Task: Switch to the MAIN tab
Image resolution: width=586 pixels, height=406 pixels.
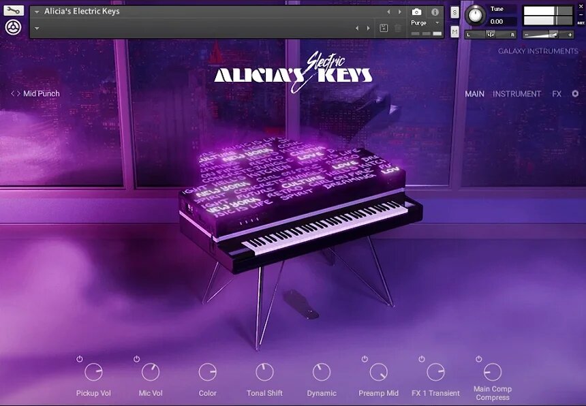Action: coord(474,94)
